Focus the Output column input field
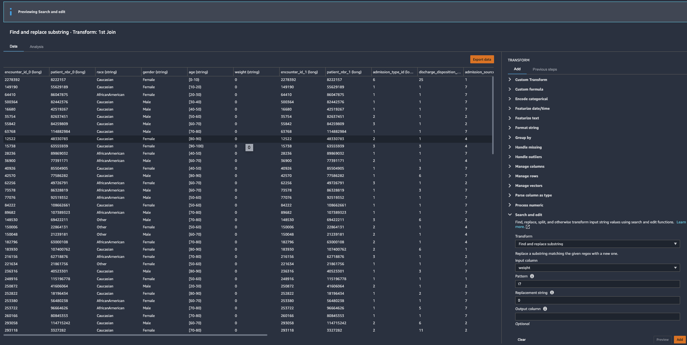687x345 pixels. coord(597,317)
